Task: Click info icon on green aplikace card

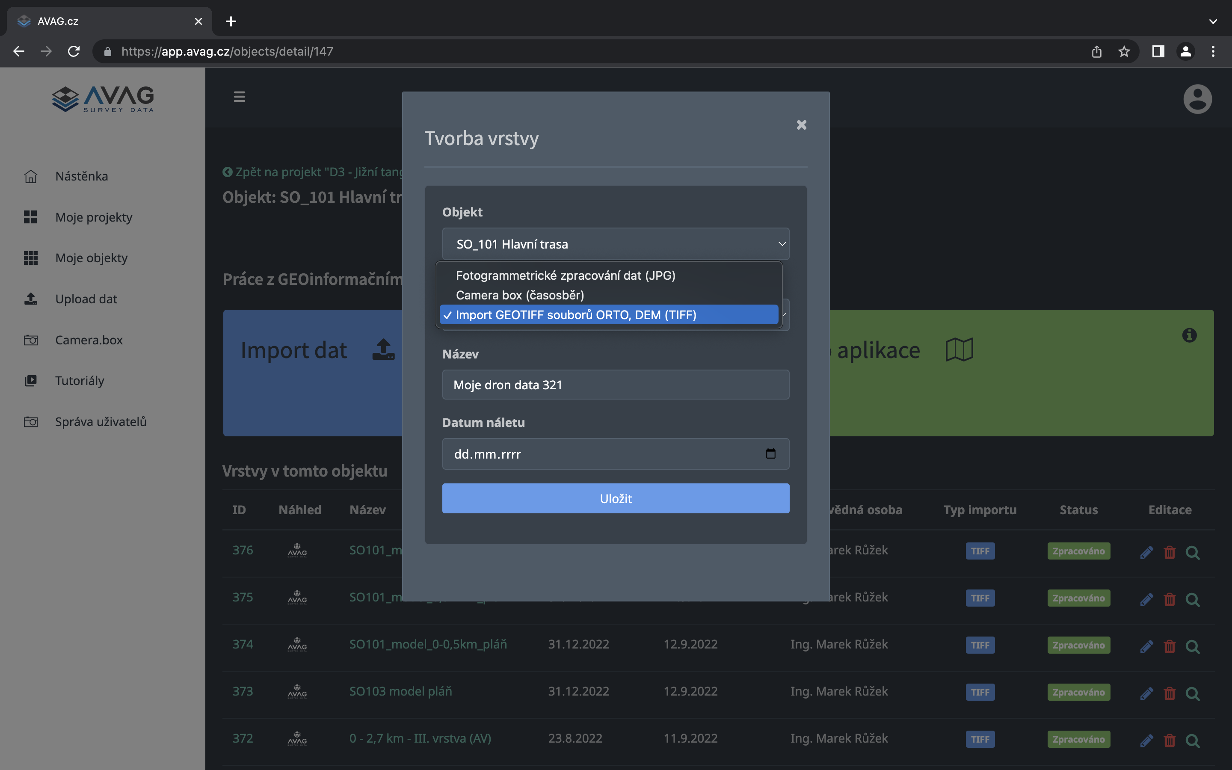Action: click(1189, 335)
